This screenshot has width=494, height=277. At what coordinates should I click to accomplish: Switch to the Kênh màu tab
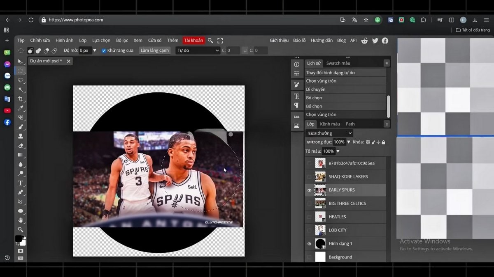[x=330, y=124]
